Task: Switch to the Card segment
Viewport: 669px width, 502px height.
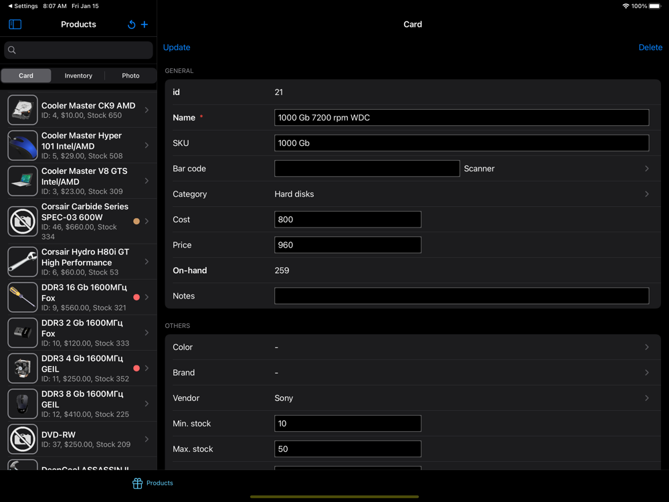Action: point(26,76)
